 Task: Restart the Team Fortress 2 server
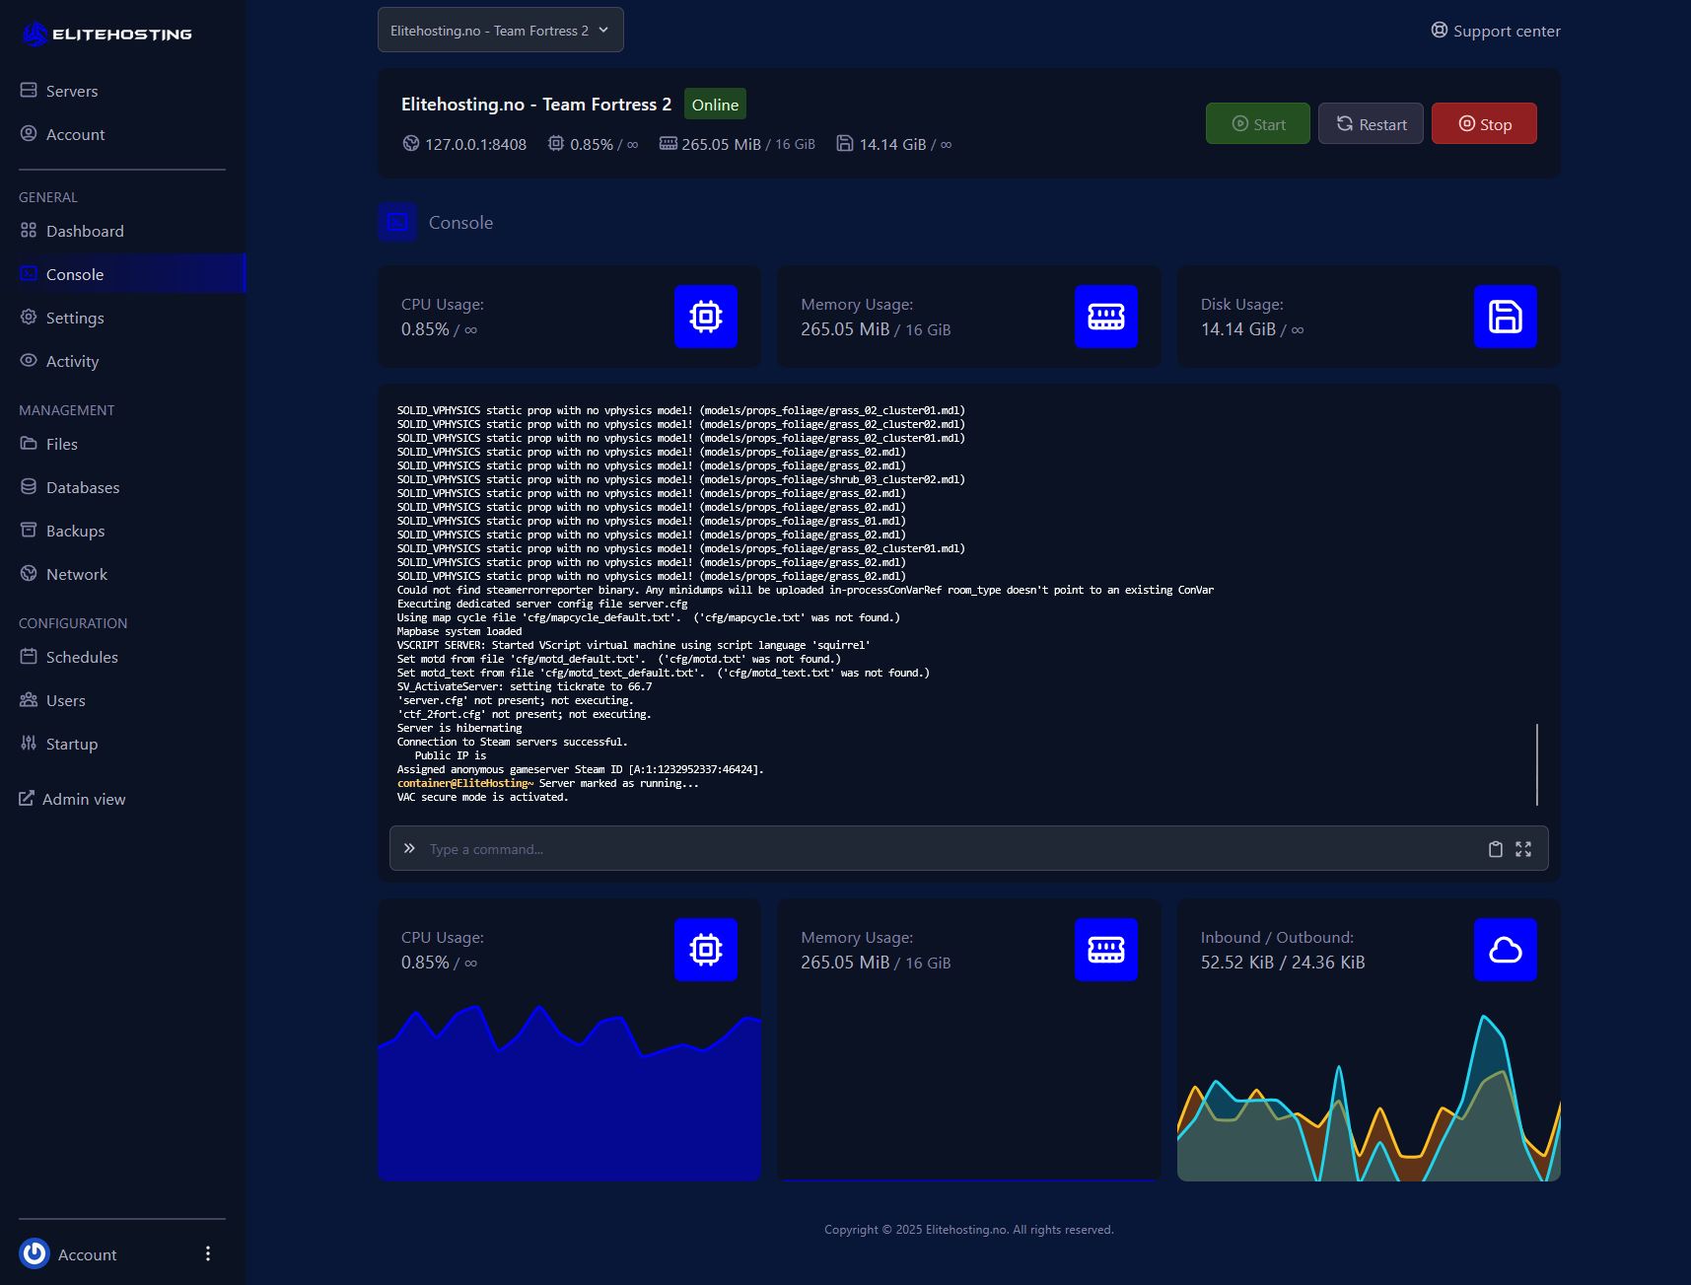tap(1371, 124)
